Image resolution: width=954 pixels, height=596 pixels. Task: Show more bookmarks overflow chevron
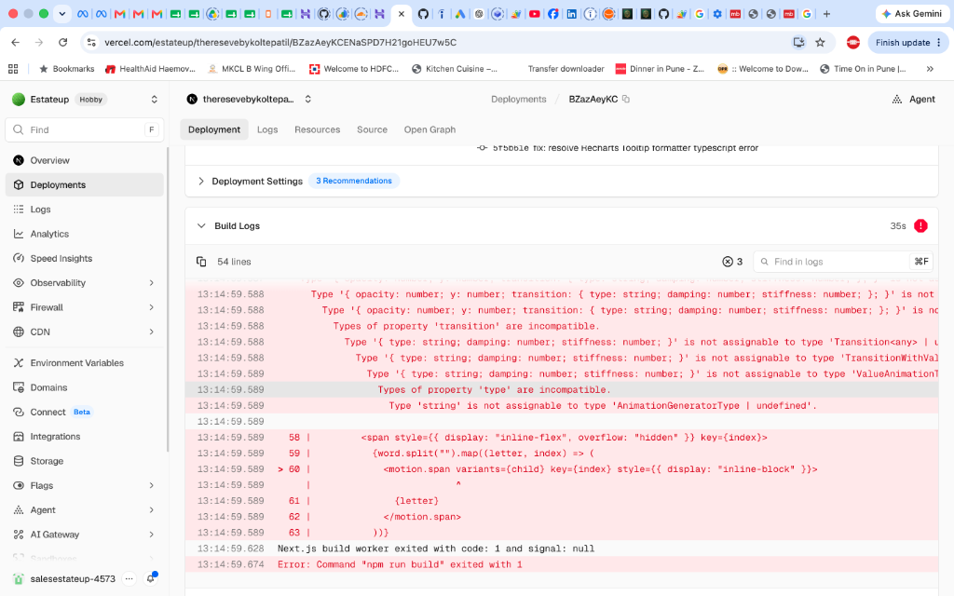point(930,69)
